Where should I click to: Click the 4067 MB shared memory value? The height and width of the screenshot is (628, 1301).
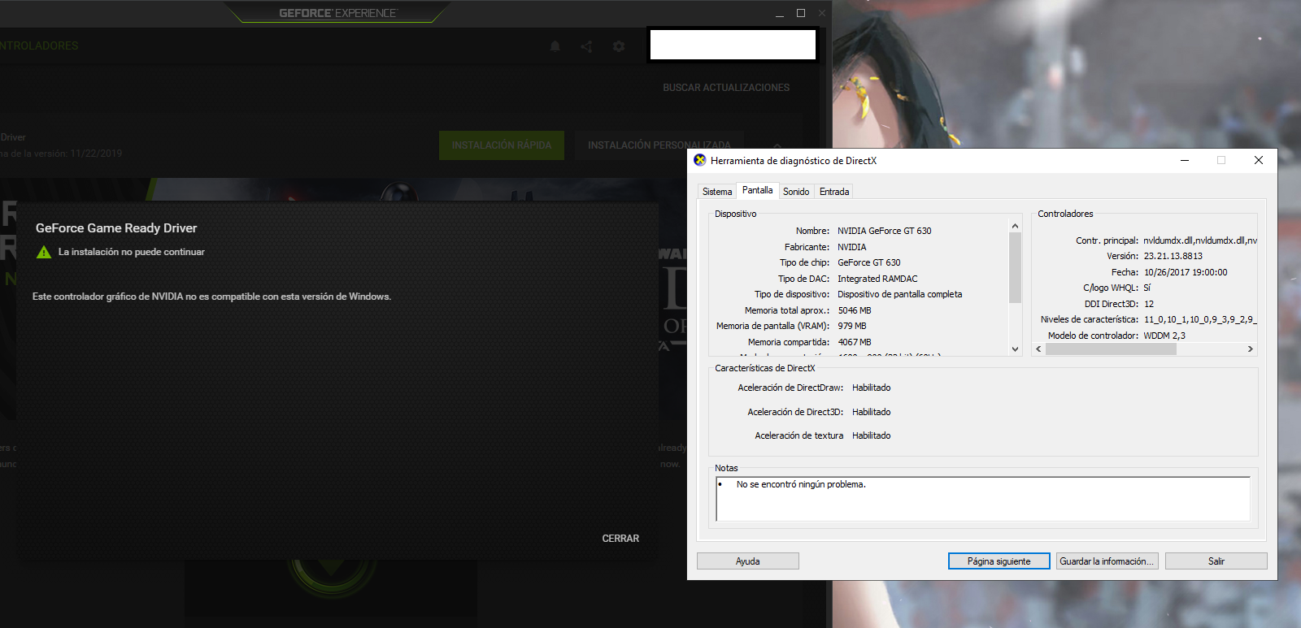point(855,342)
